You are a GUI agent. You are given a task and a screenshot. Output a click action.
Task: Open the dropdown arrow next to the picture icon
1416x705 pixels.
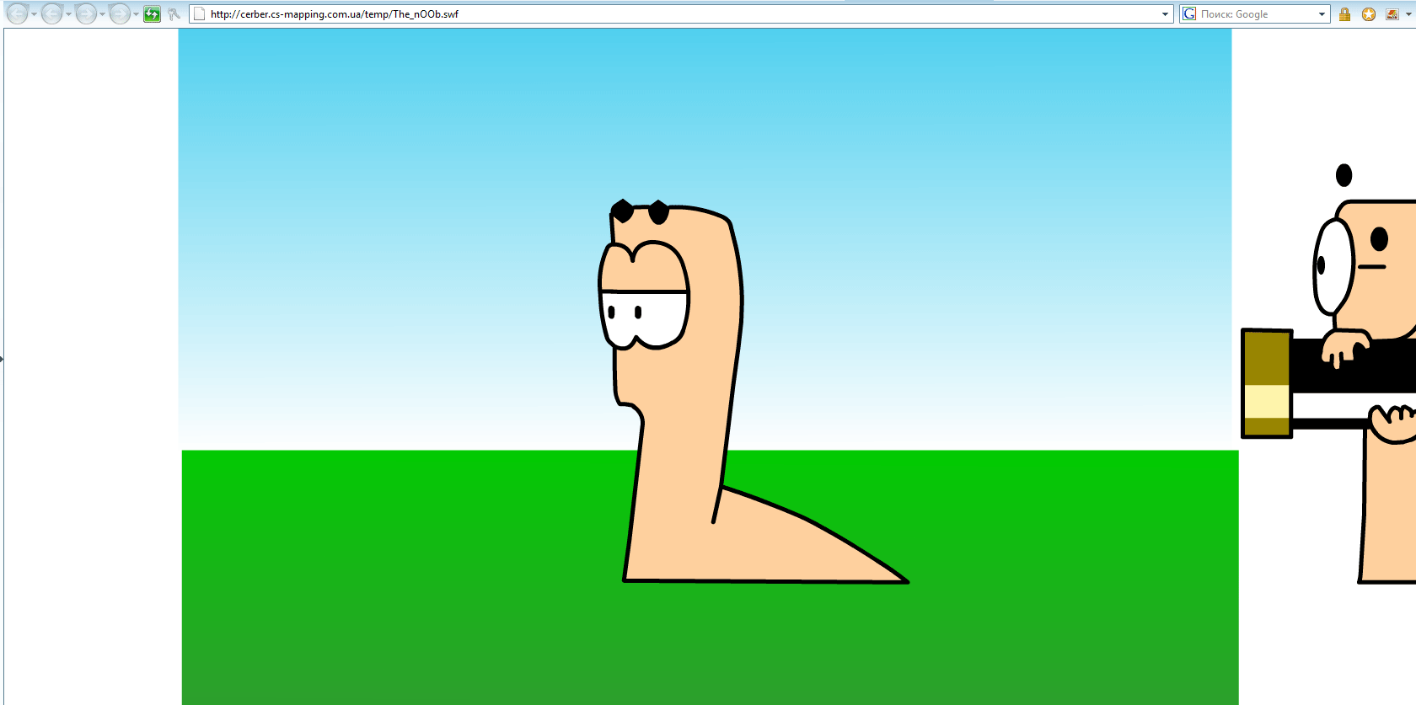(x=1408, y=14)
